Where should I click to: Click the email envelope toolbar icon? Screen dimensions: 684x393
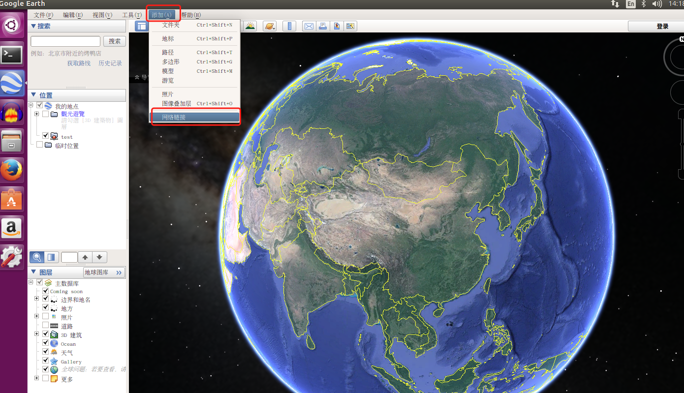(309, 26)
